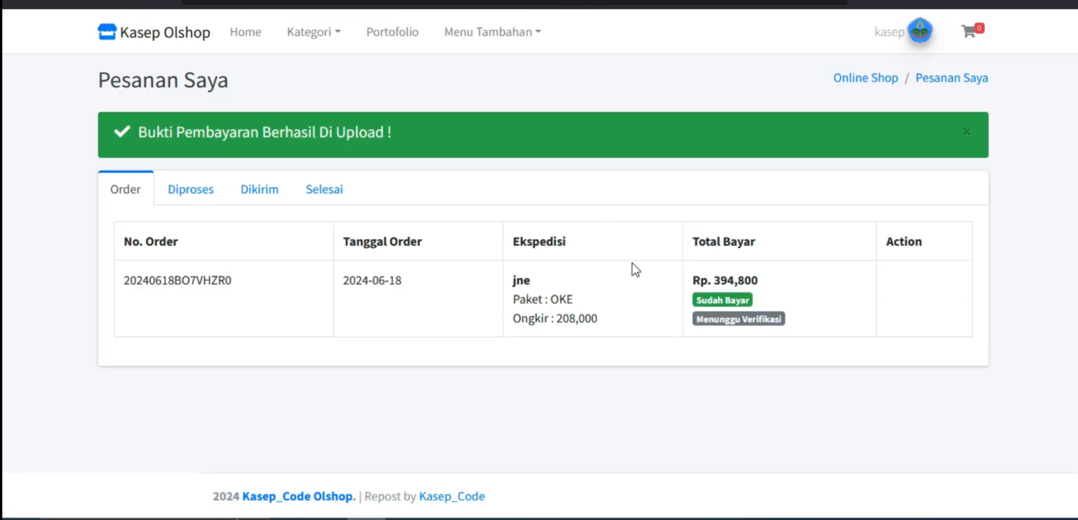Open the kasep user avatar
Image resolution: width=1078 pixels, height=520 pixels.
pos(920,31)
